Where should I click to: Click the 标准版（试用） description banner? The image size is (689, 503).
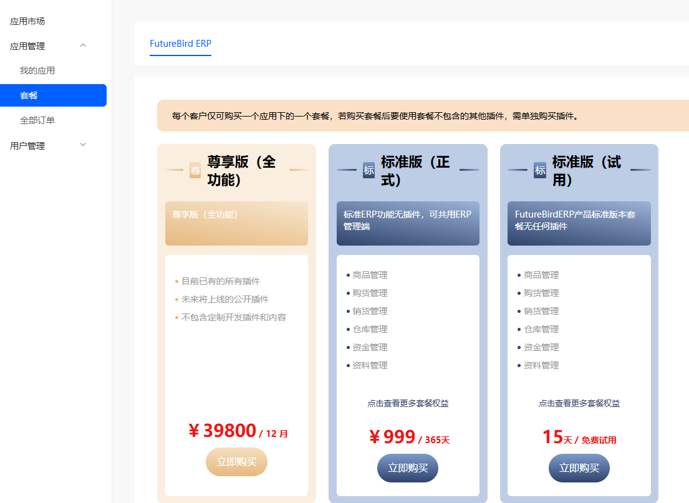click(579, 223)
